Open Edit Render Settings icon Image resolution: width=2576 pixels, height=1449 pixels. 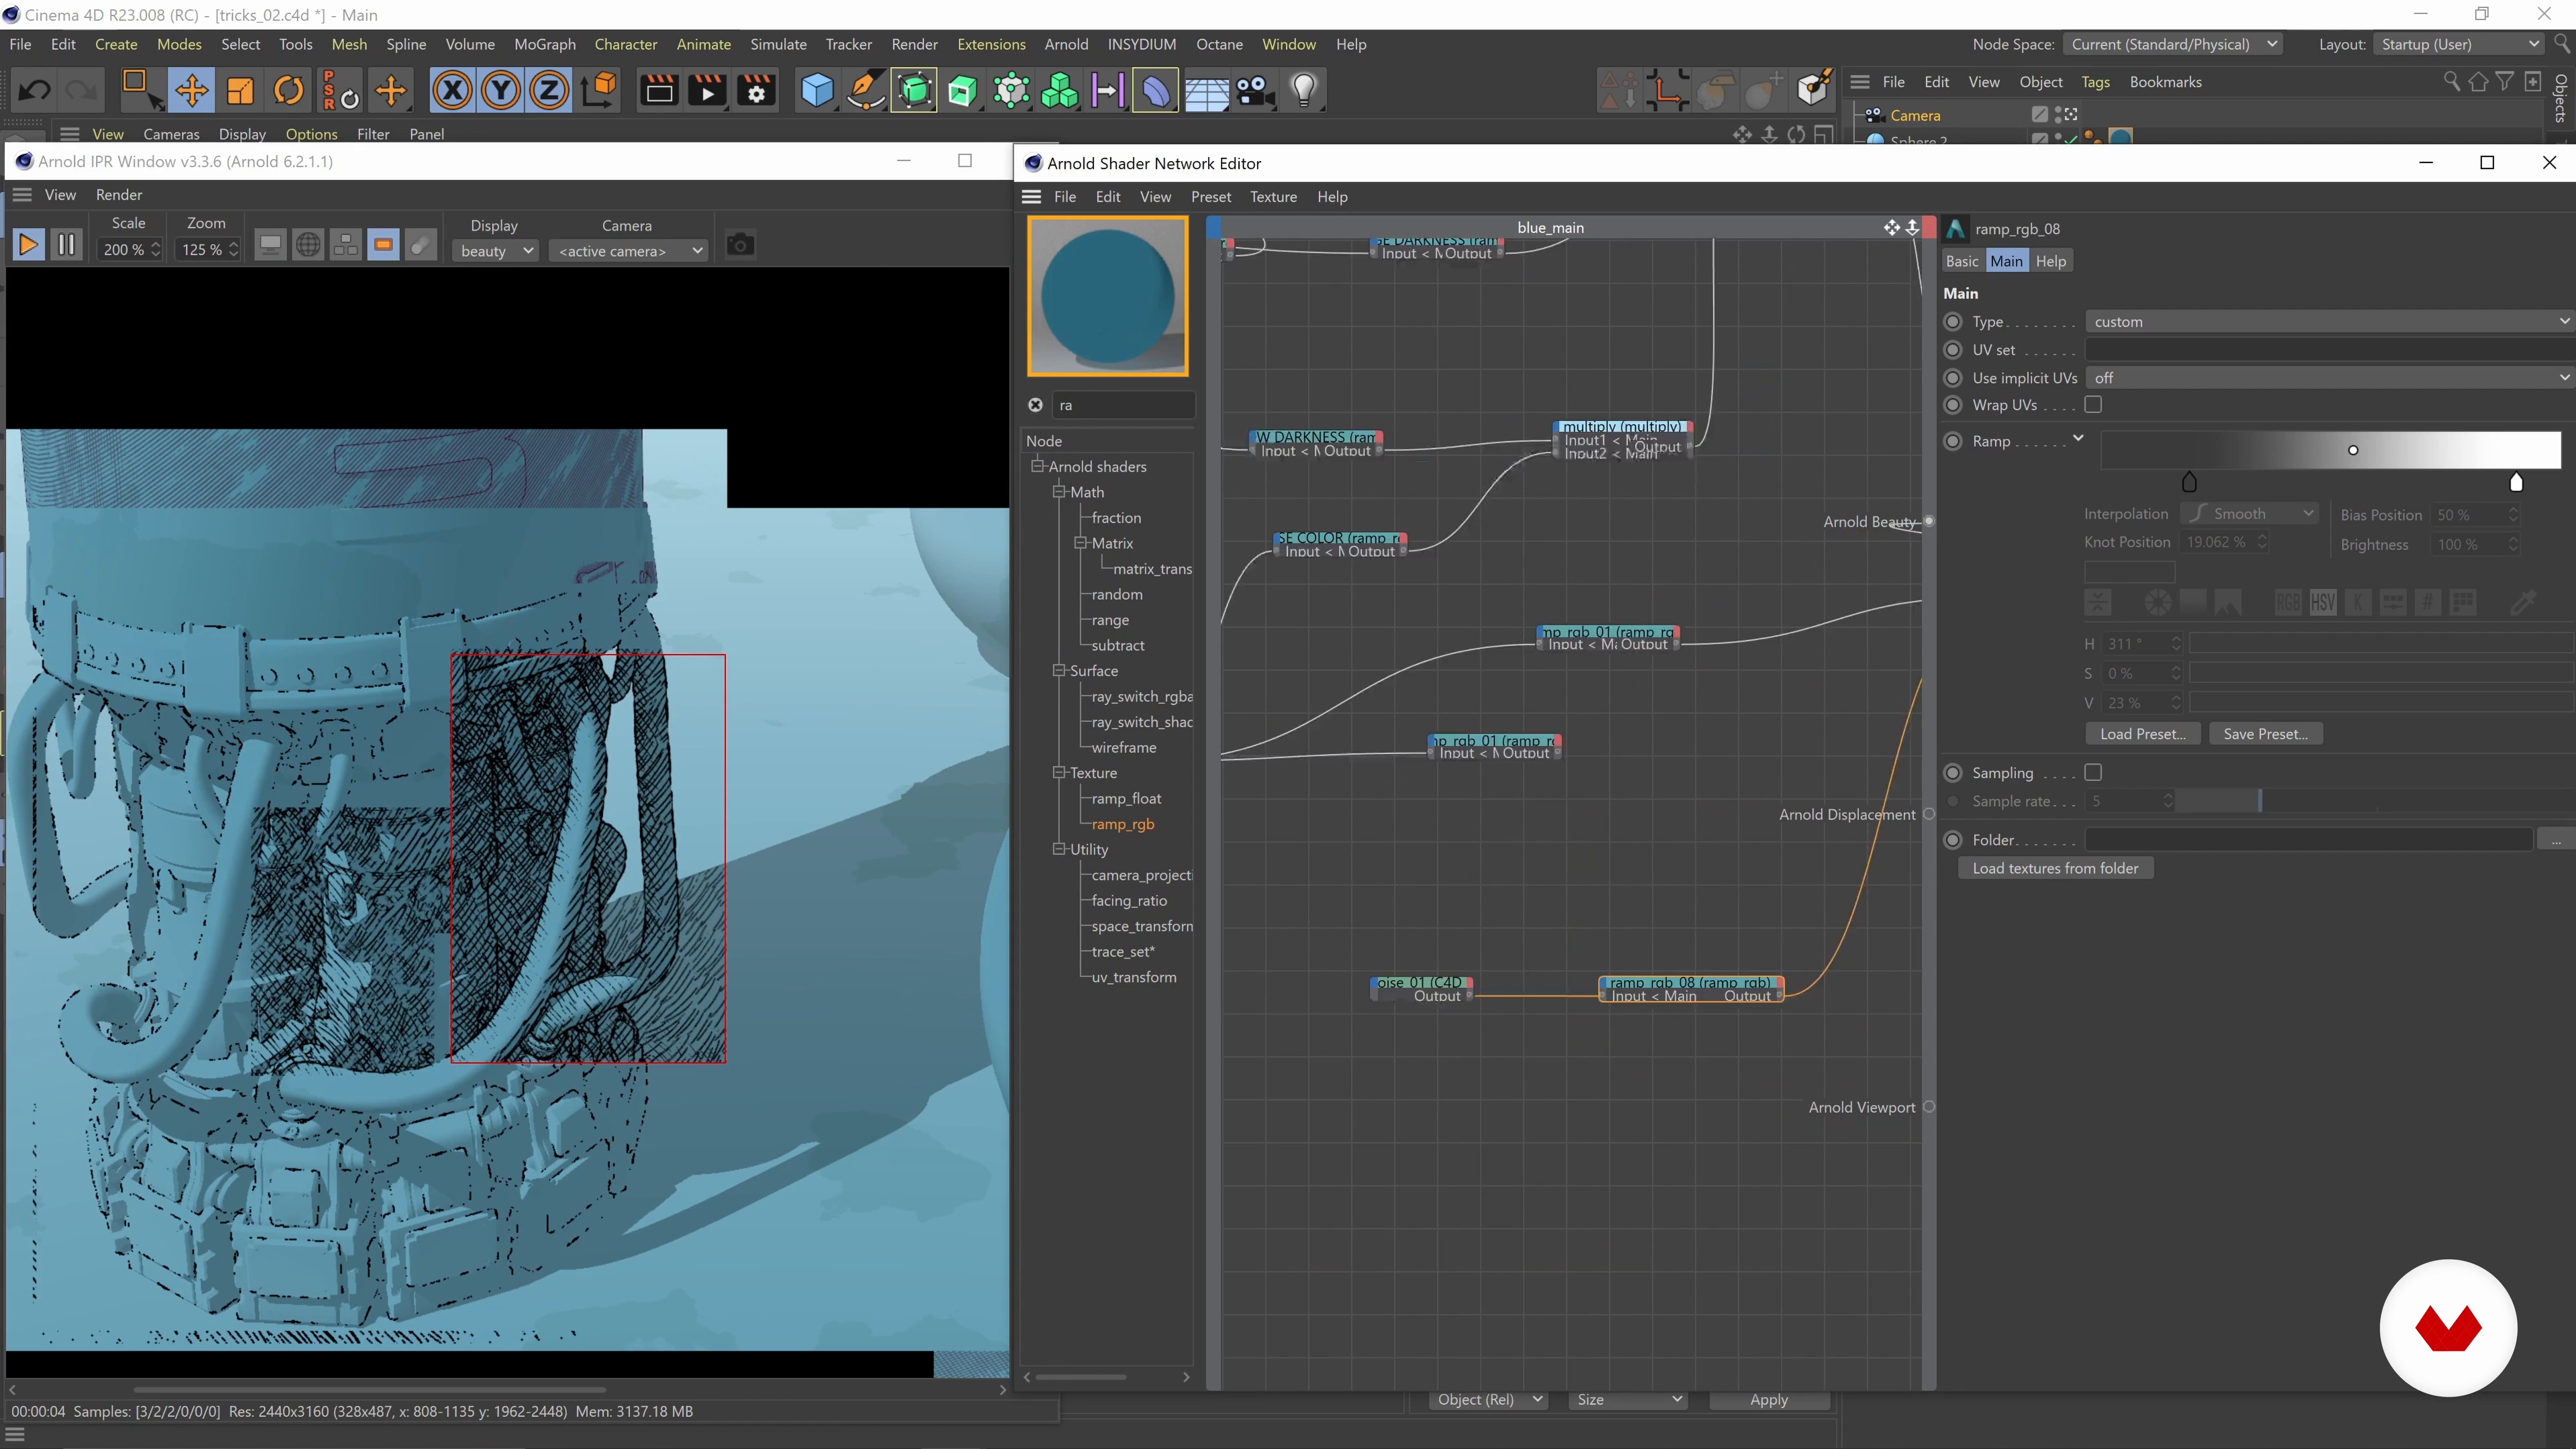coord(757,91)
